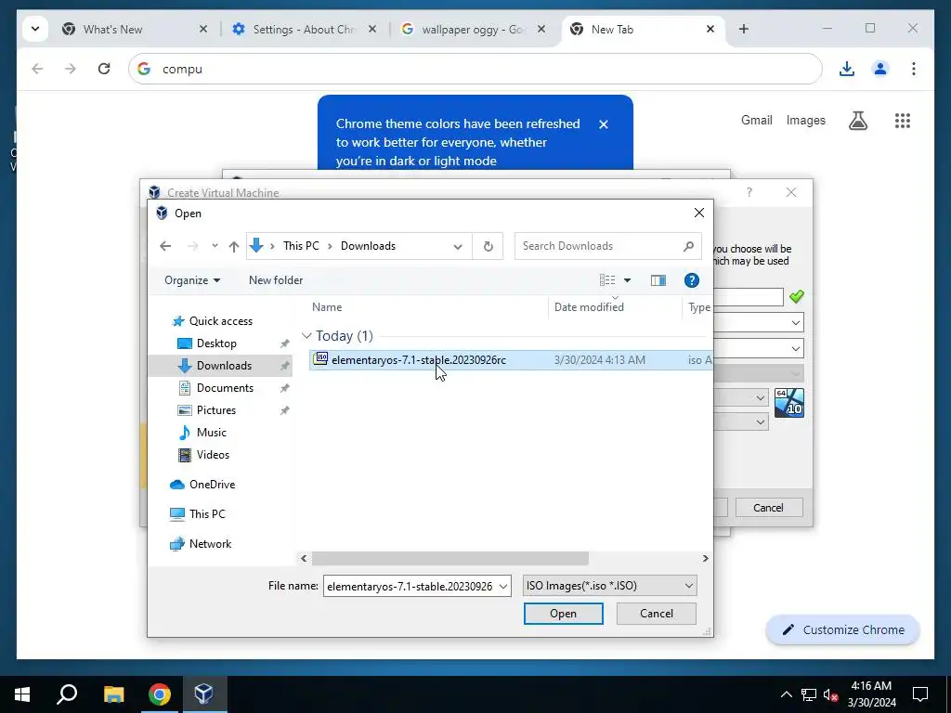Click the network tray icon
Image resolution: width=951 pixels, height=713 pixels.
click(809, 694)
